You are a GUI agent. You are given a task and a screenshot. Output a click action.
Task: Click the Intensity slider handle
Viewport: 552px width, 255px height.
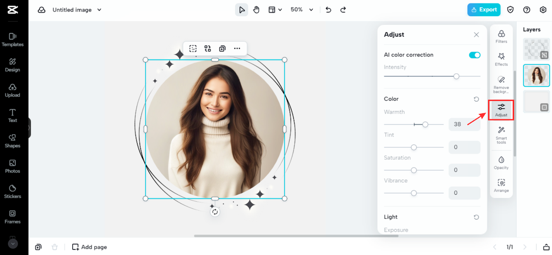tap(456, 76)
